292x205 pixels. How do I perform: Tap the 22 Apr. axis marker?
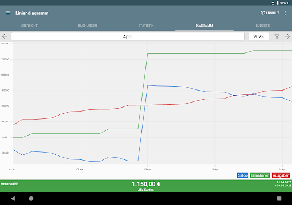[215, 169]
